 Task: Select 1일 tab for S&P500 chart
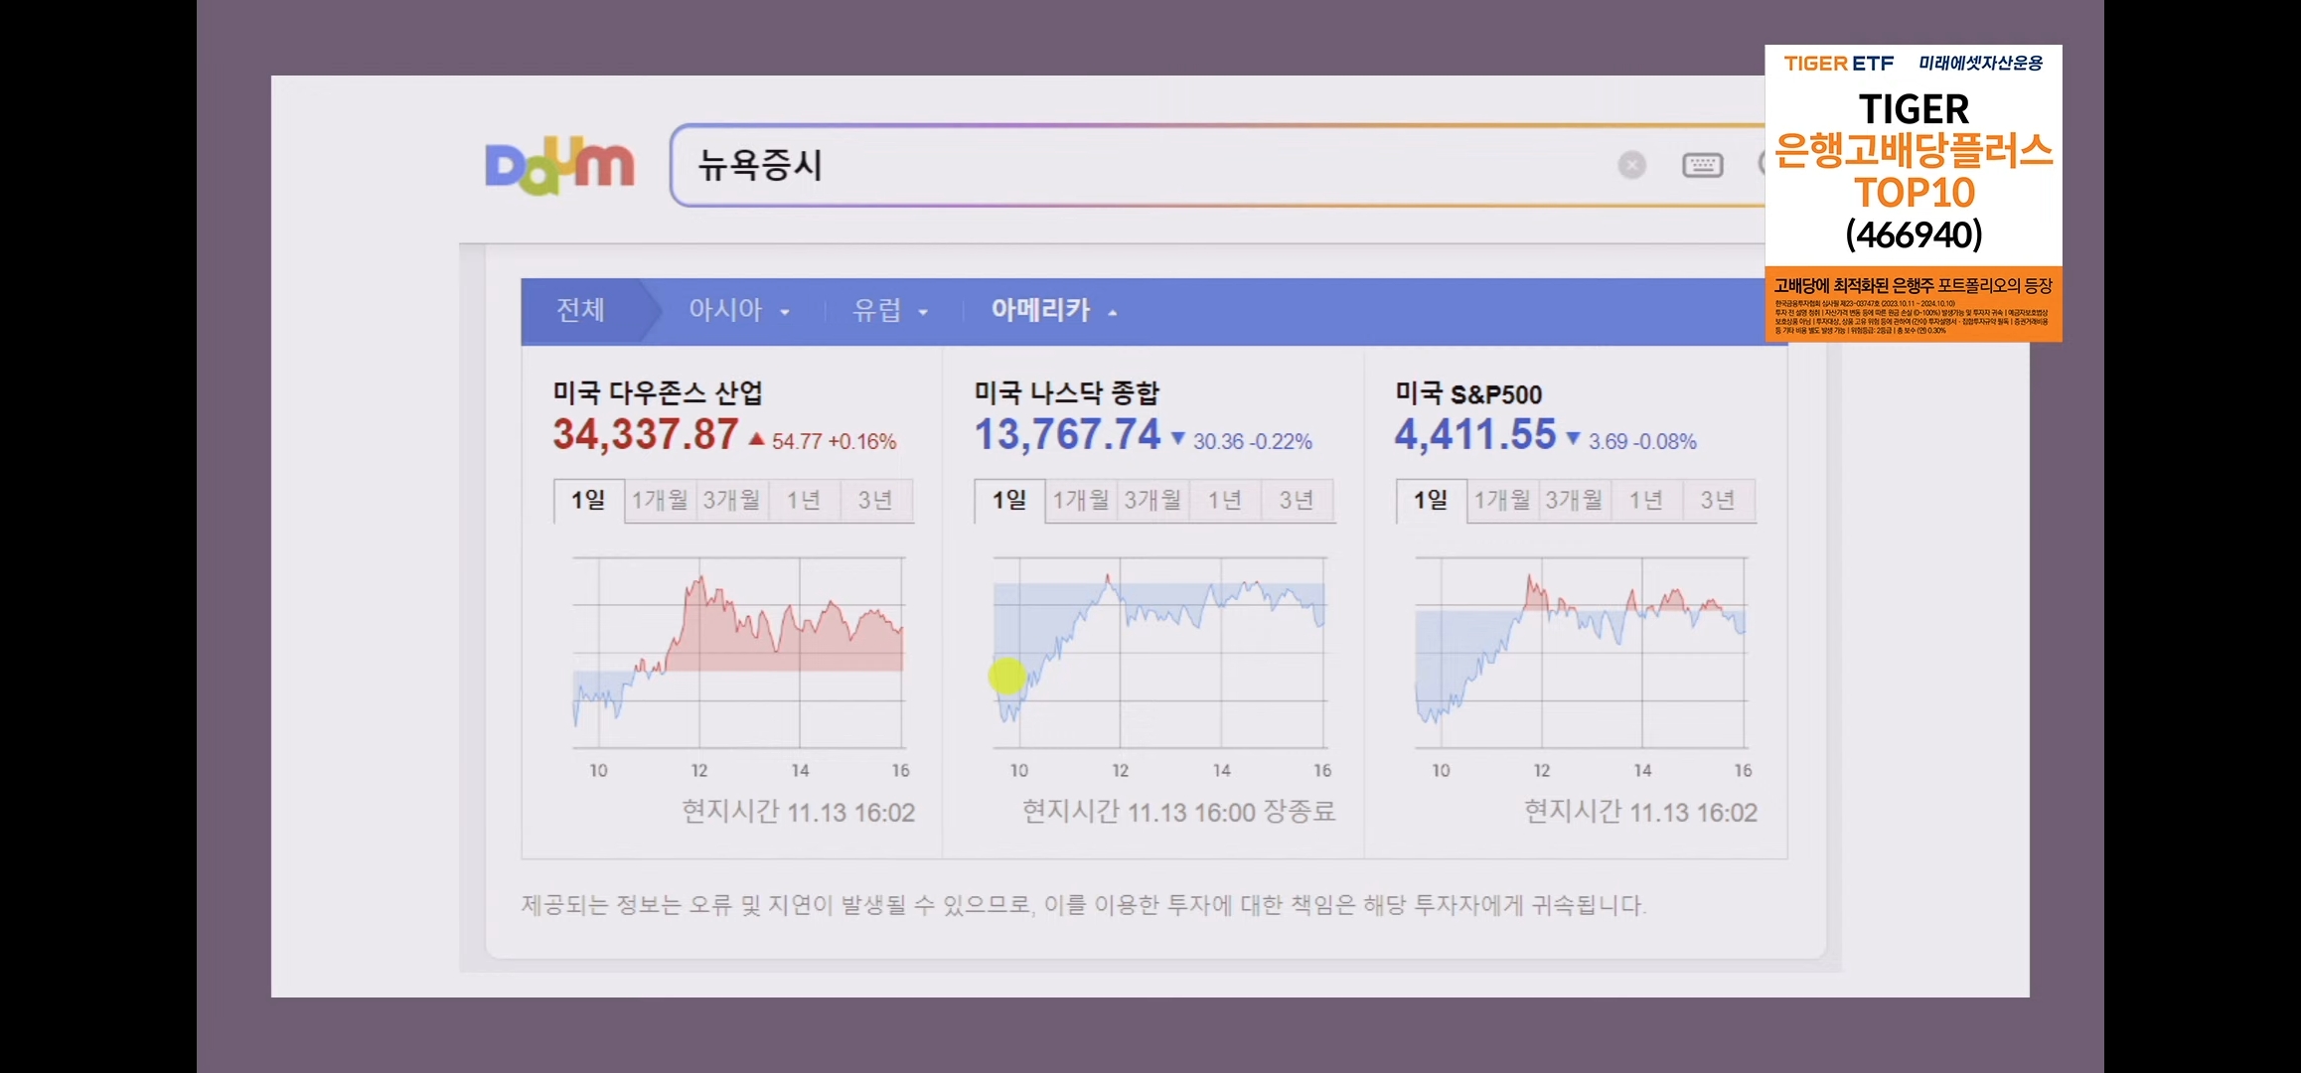(1431, 500)
